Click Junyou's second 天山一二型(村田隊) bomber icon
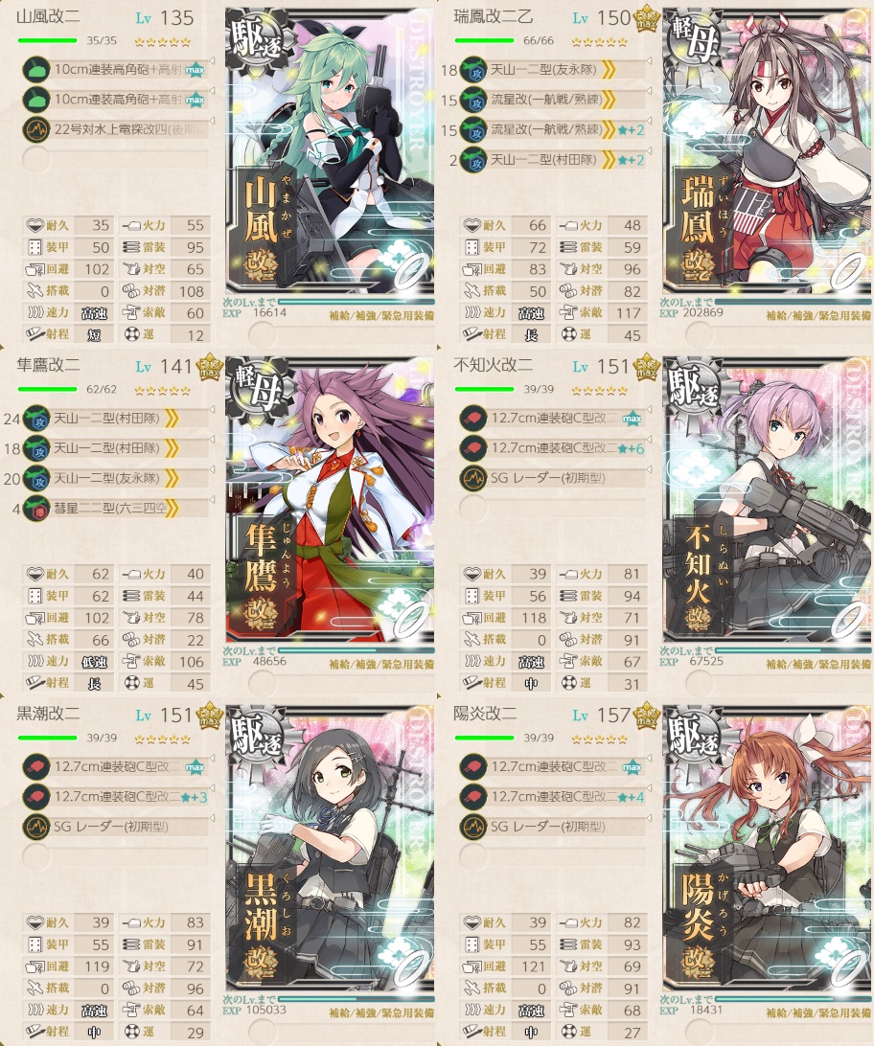874x1046 pixels. pyautogui.click(x=36, y=448)
